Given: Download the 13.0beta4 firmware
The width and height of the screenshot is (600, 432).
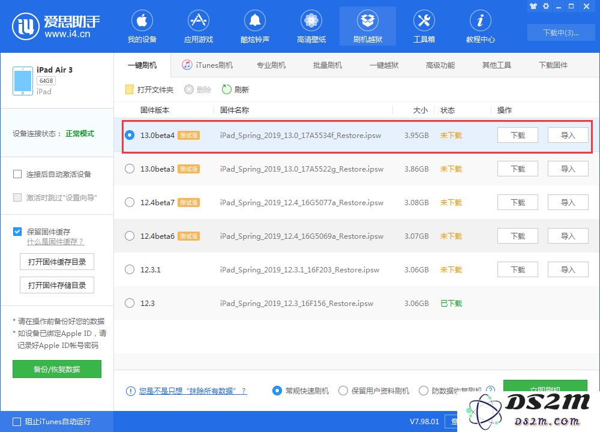Looking at the screenshot, I should click(x=518, y=135).
